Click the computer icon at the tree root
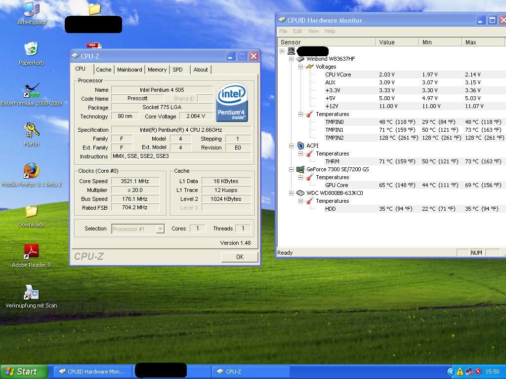This screenshot has height=379, width=506. (x=291, y=51)
